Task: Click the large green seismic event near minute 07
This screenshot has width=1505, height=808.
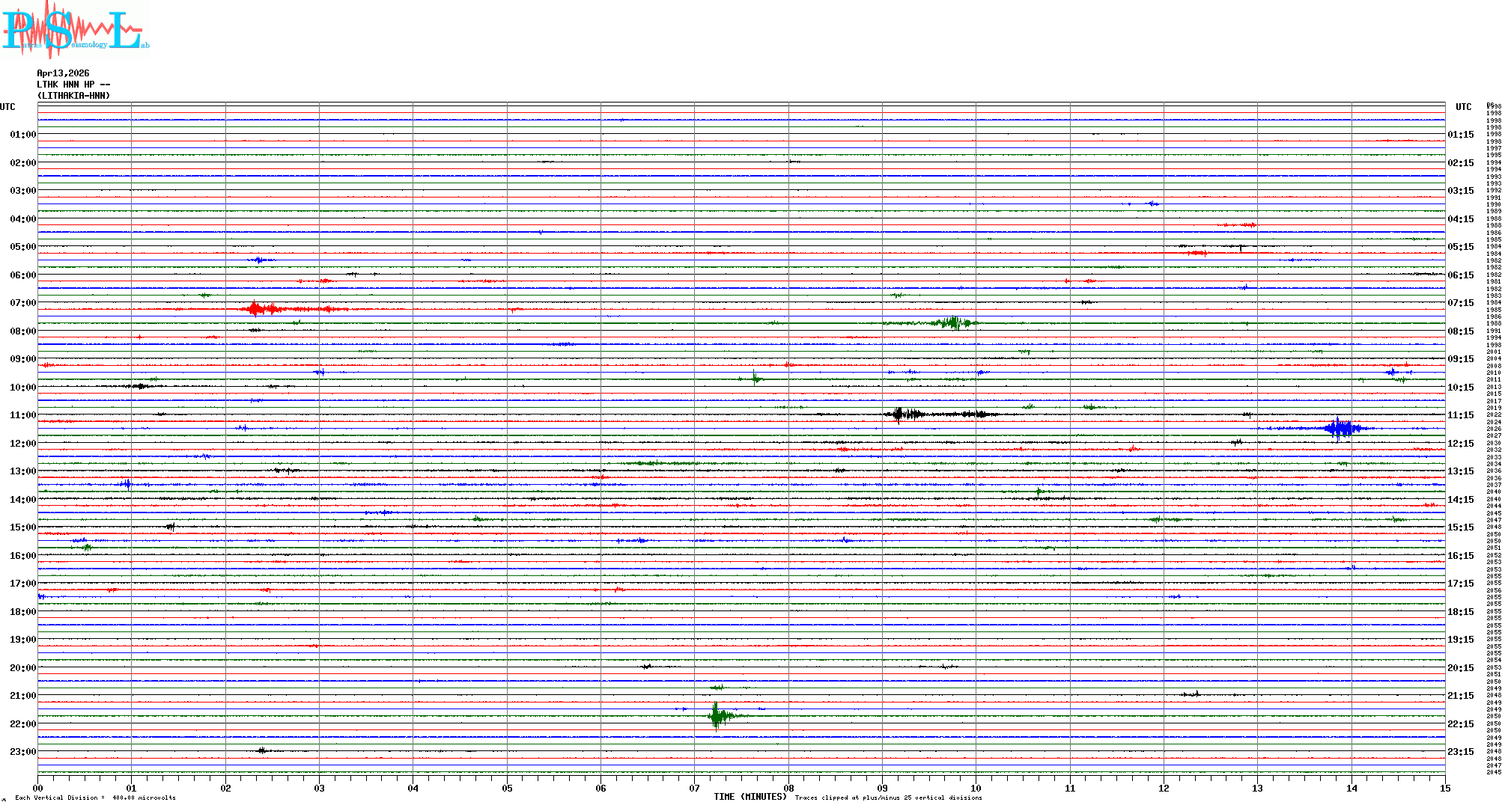Action: pyautogui.click(x=717, y=716)
